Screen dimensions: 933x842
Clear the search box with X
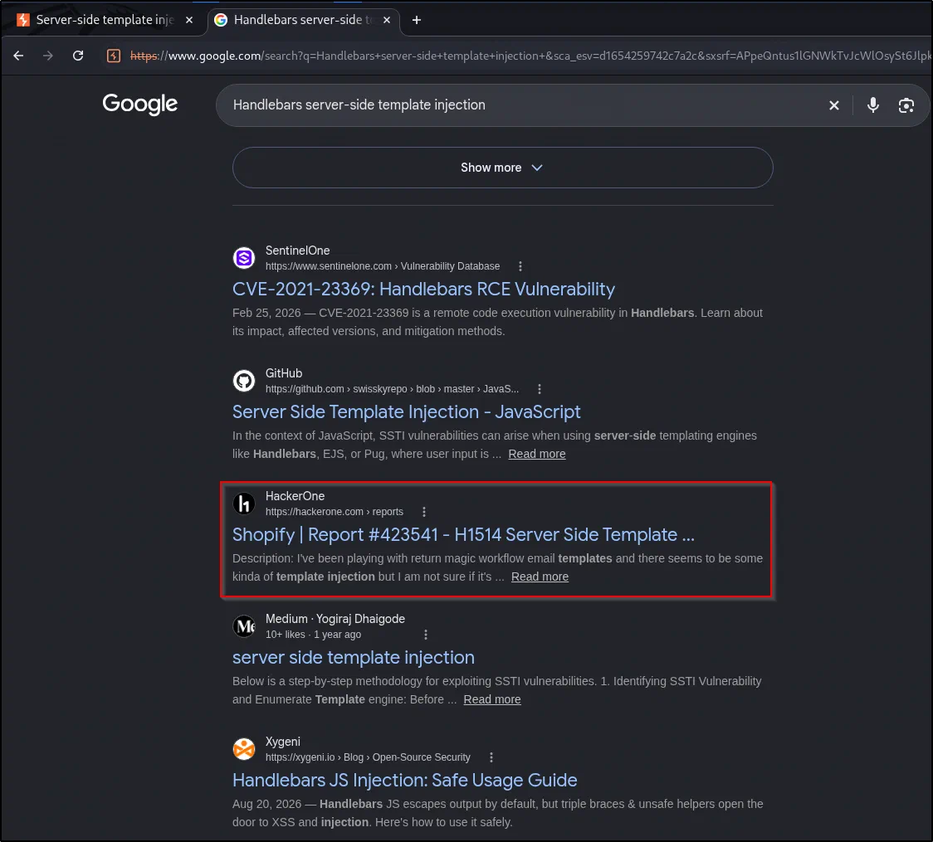[x=834, y=105]
